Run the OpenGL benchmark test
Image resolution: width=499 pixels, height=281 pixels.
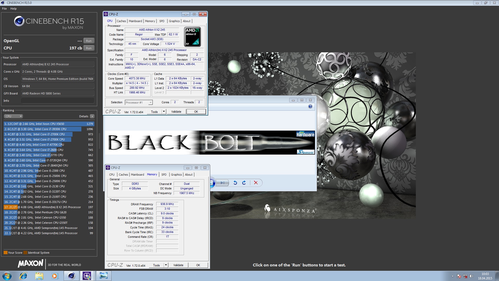(89, 41)
